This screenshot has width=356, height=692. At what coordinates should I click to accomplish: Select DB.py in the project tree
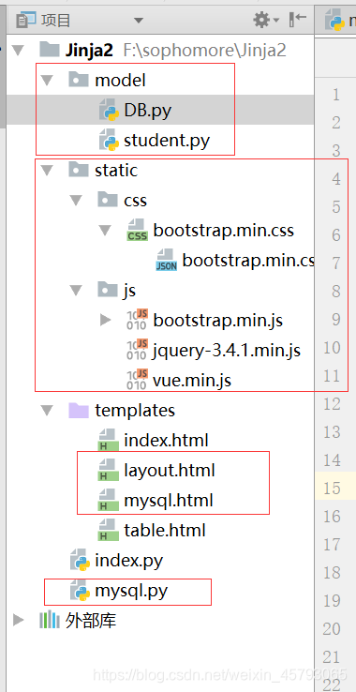tap(147, 111)
